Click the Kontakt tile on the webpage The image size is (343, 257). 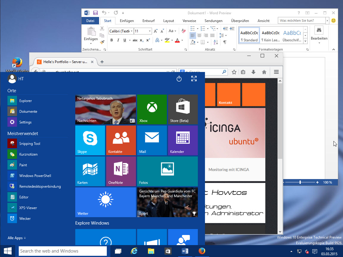[x=228, y=95]
